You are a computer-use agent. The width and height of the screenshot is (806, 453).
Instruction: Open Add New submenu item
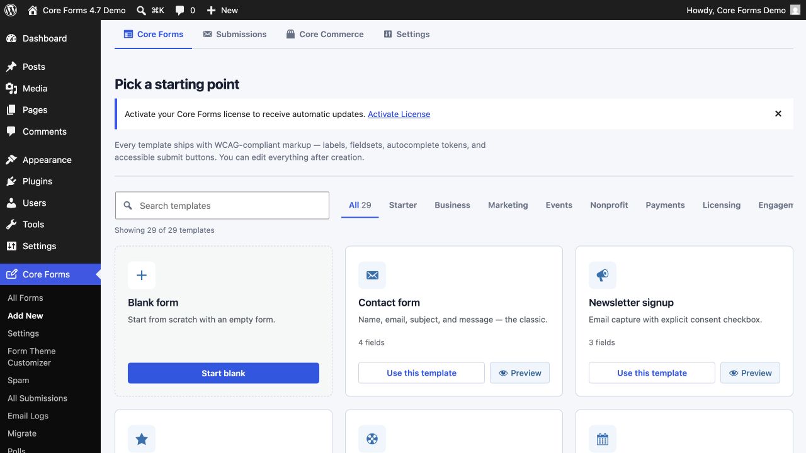(x=25, y=316)
